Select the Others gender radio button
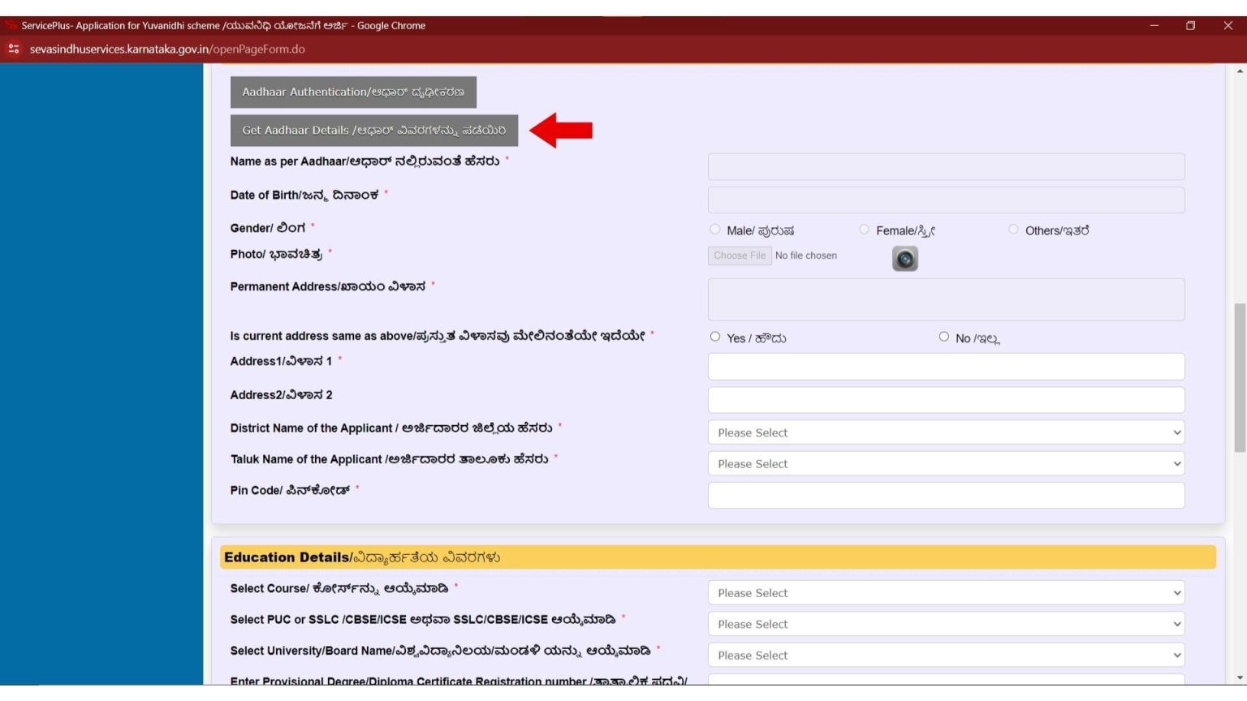This screenshot has width=1247, height=701. [1013, 230]
